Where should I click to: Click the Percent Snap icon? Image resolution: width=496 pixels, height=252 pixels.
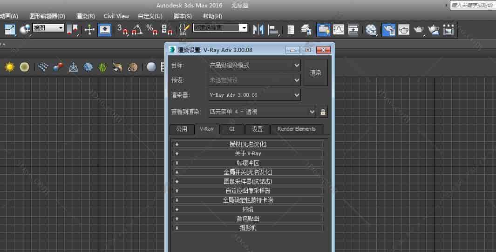152,29
